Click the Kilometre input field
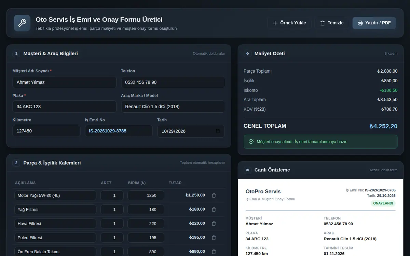Viewport: 410px width, 256px height. tap(46, 131)
